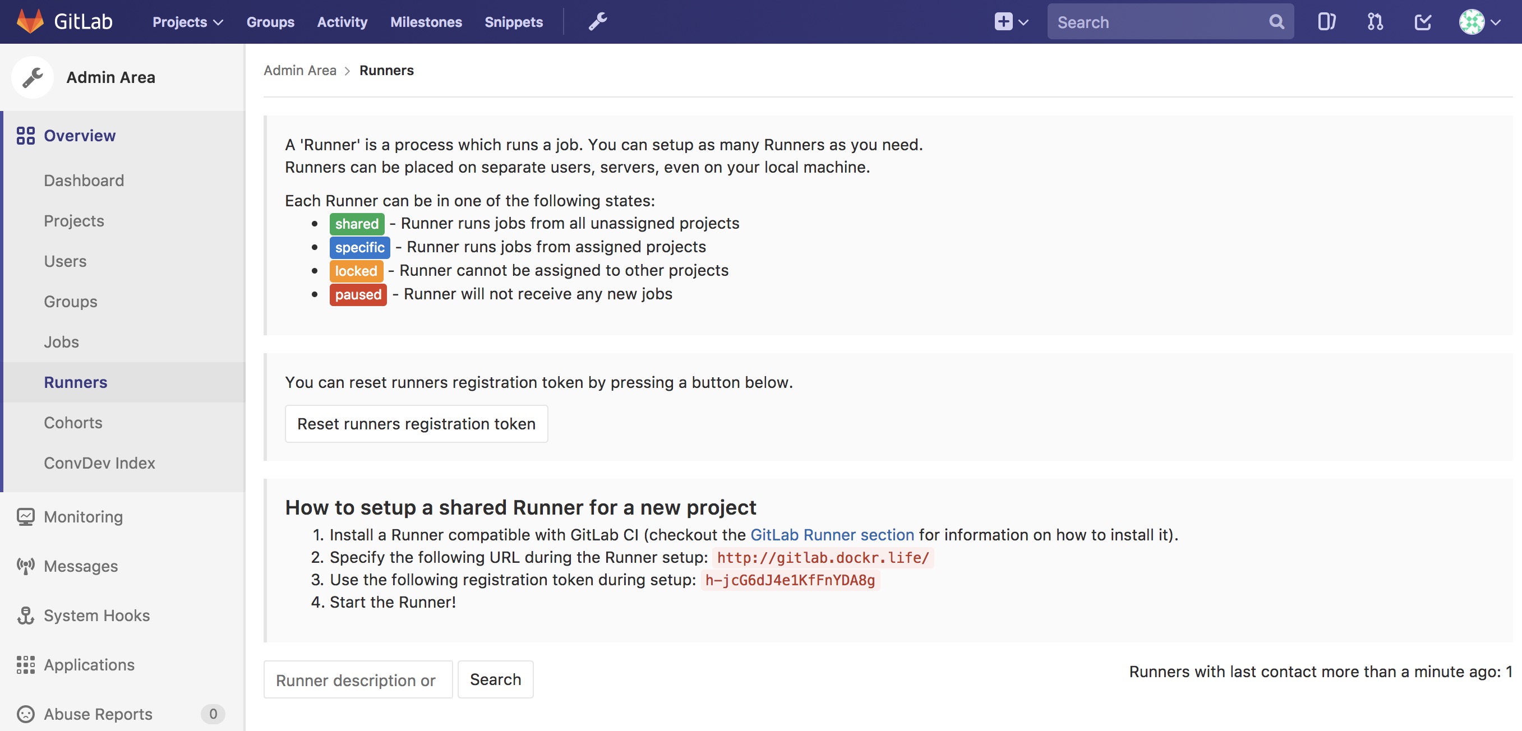The image size is (1522, 731).
Task: Click the Admin Area wrench avatar
Action: (x=33, y=77)
